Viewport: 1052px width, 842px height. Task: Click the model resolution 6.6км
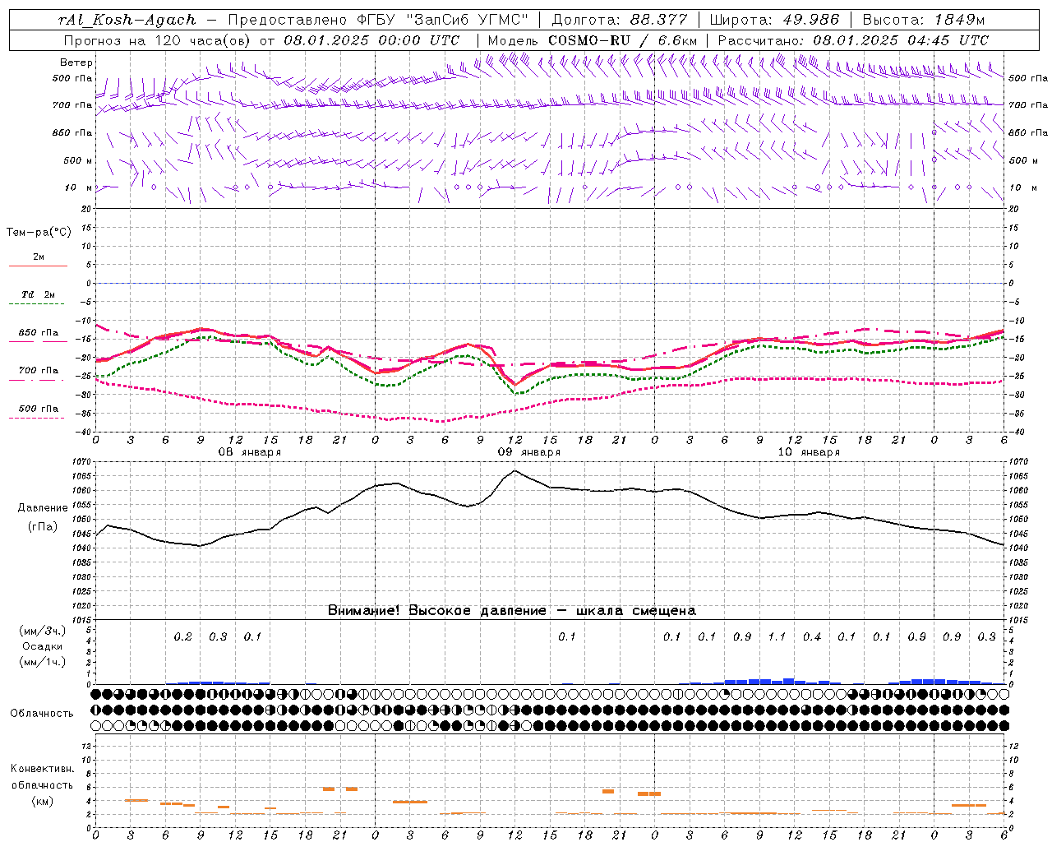pyautogui.click(x=678, y=40)
